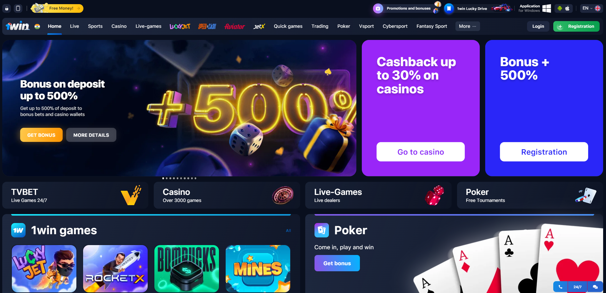Expand the More navigation menu

468,26
